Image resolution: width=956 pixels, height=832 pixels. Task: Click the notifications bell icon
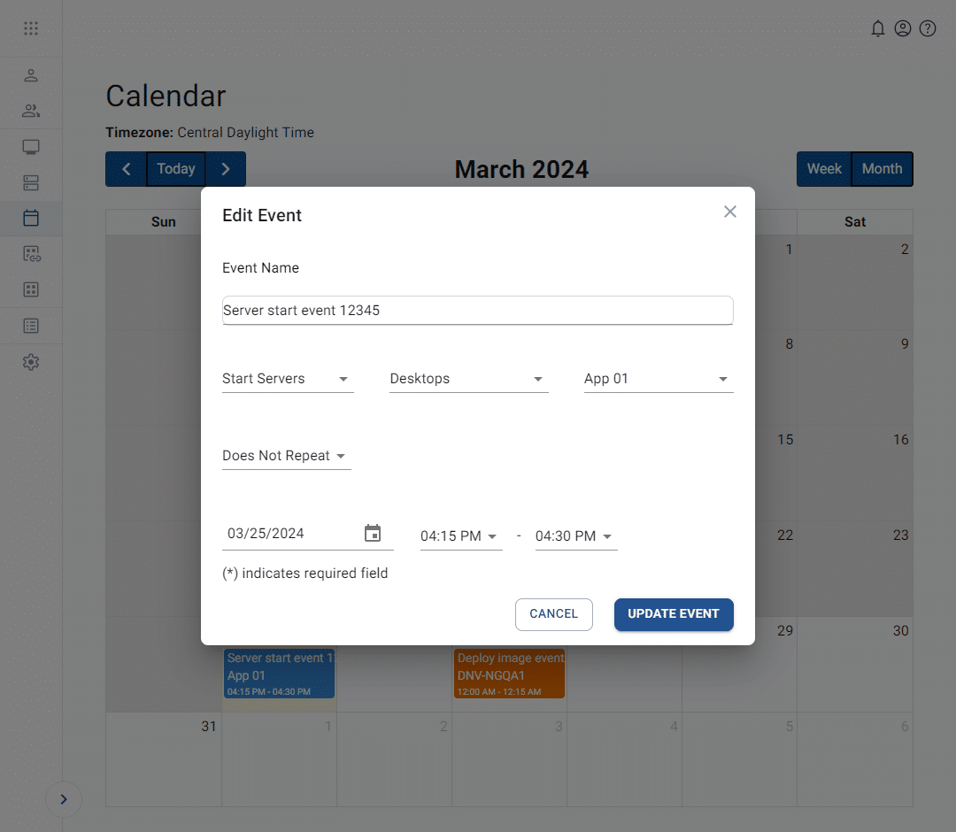[x=878, y=28]
